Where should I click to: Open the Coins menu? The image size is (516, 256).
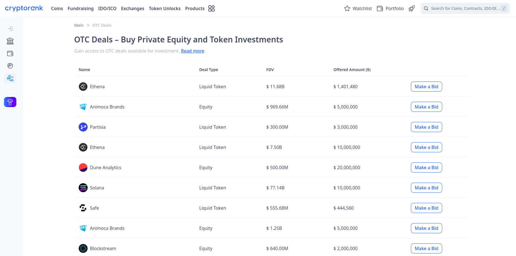57,8
